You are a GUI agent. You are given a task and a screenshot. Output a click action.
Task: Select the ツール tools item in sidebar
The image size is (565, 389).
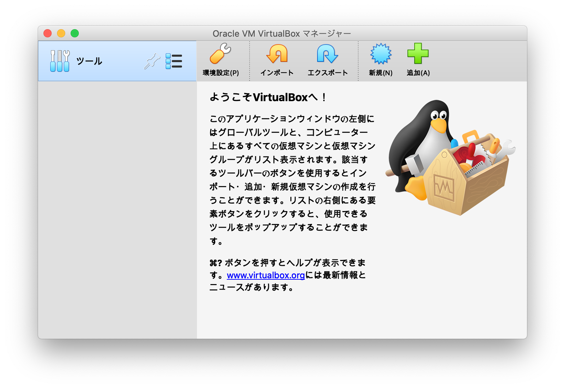(x=117, y=61)
